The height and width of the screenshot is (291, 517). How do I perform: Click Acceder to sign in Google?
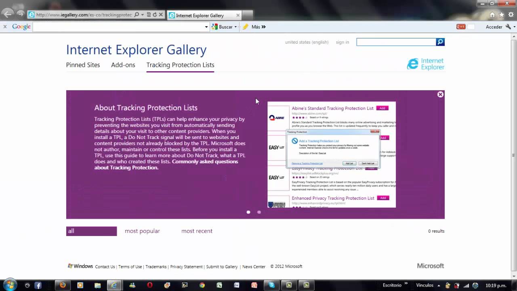494,27
